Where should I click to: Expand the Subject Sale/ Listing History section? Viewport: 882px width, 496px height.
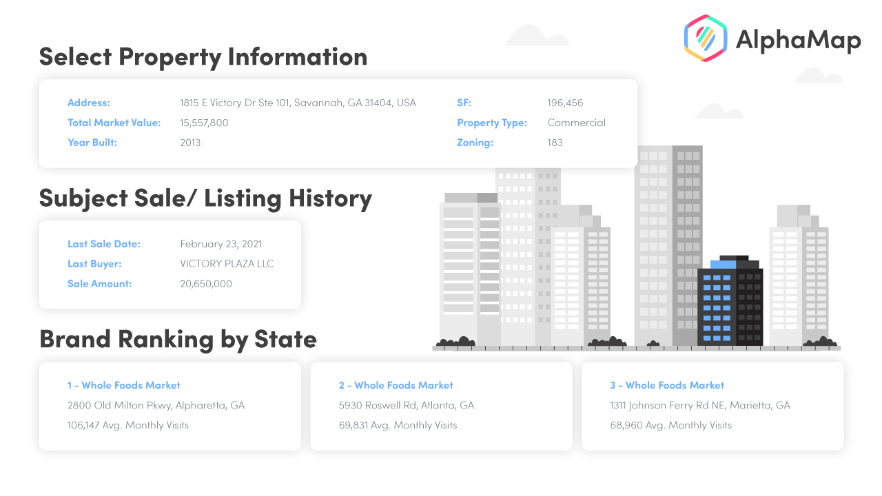170,265
